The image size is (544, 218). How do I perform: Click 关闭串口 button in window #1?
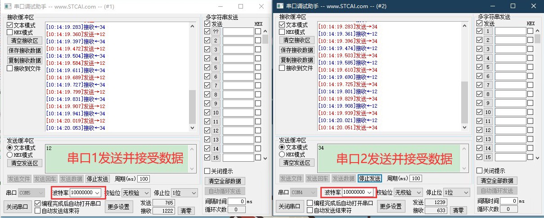pos(18,207)
